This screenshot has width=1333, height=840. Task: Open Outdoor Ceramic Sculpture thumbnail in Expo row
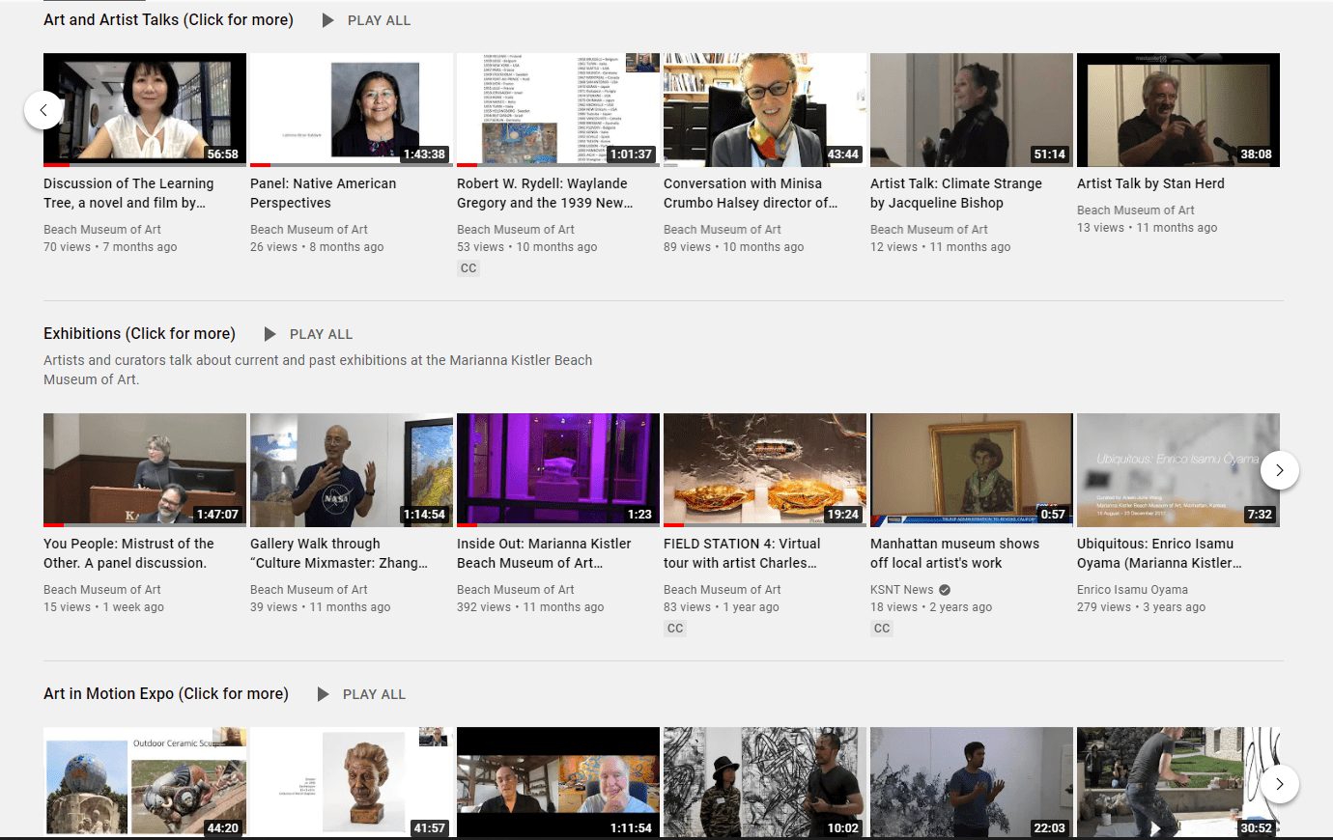[145, 781]
